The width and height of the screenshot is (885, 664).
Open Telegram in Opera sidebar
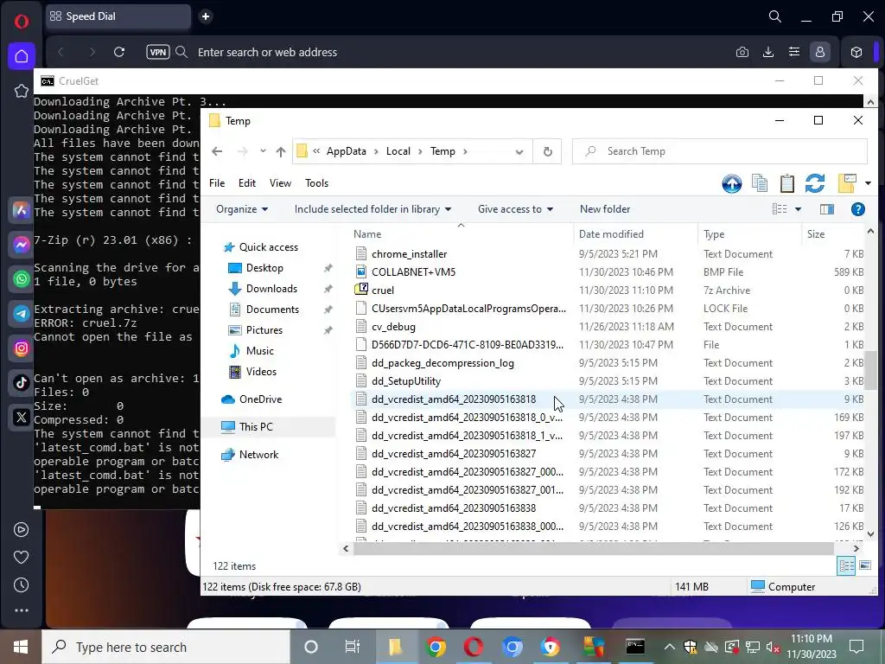(22, 313)
